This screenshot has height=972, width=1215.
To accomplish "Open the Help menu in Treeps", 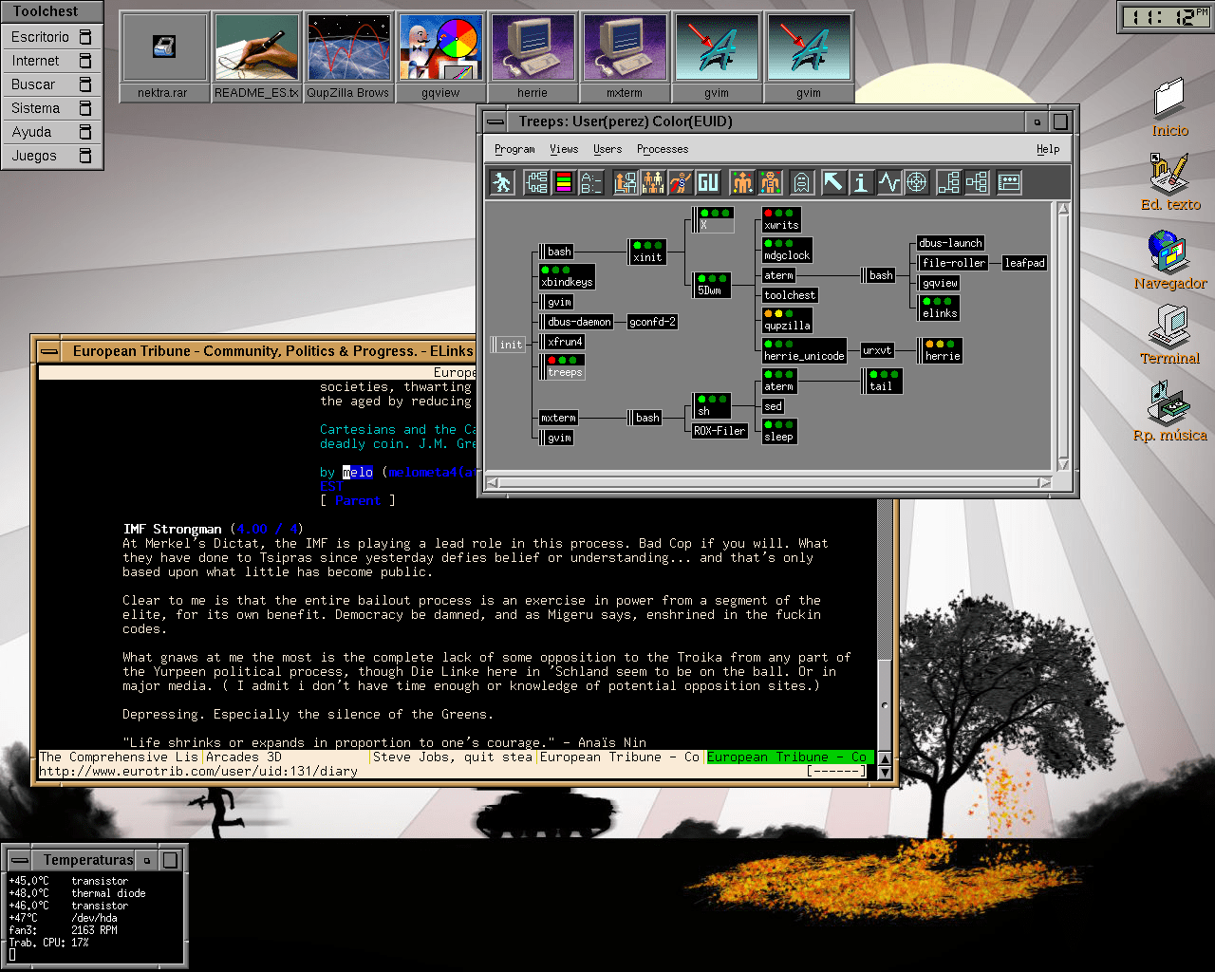I will 1048,149.
